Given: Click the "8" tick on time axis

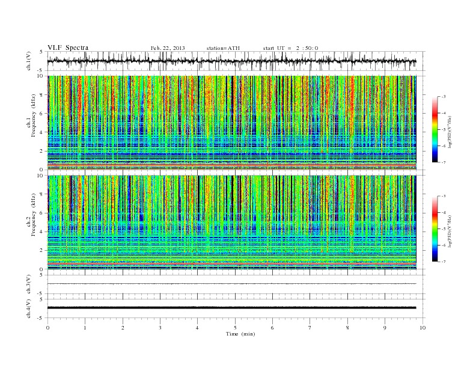Looking at the screenshot, I should (x=347, y=328).
